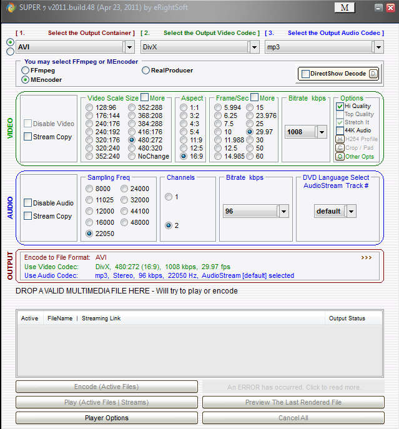Select video scale size 320:240
Screen dimensions: 399x429
(89, 148)
